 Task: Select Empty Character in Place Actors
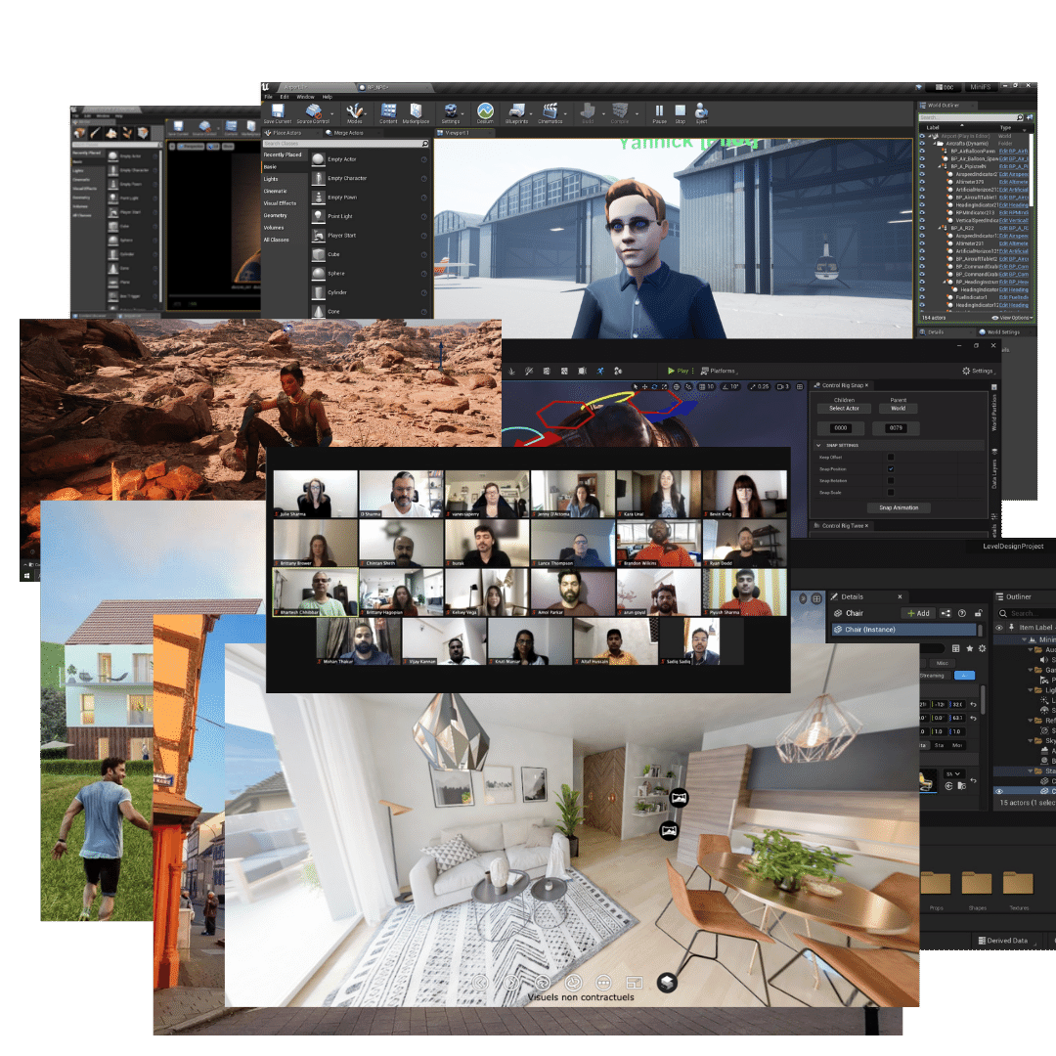(x=370, y=179)
